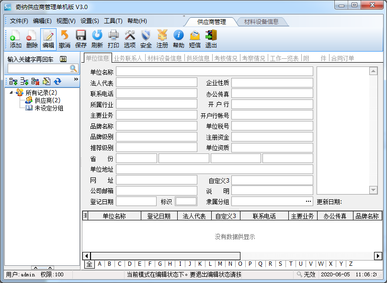The width and height of the screenshot is (387, 283).
Task: Open the 帮助(H) menu
Action: pyautogui.click(x=137, y=21)
